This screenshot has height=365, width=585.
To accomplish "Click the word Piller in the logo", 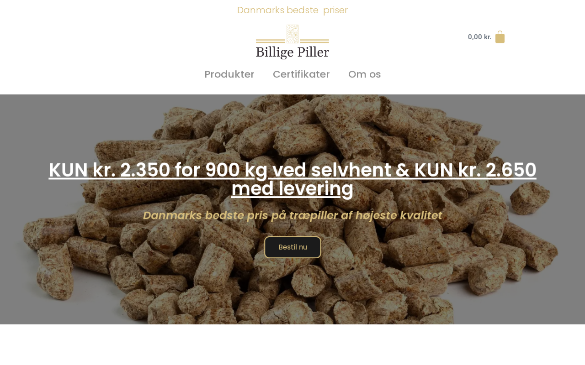I will [x=314, y=52].
